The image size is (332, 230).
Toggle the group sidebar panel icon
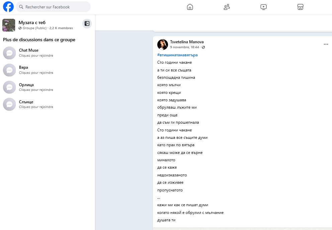pos(87,23)
